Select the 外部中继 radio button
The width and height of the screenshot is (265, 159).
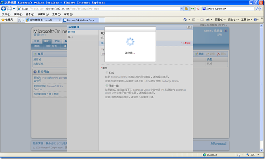[107, 86]
